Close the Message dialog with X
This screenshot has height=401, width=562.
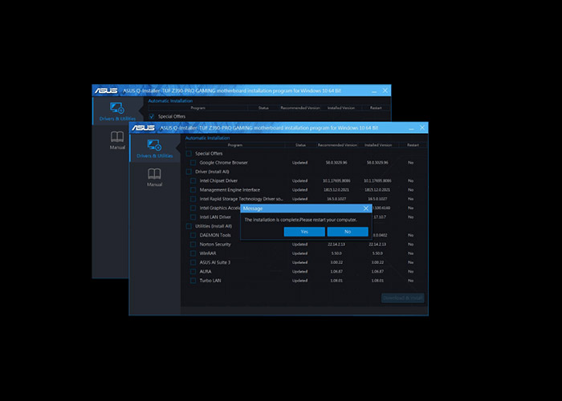click(366, 209)
